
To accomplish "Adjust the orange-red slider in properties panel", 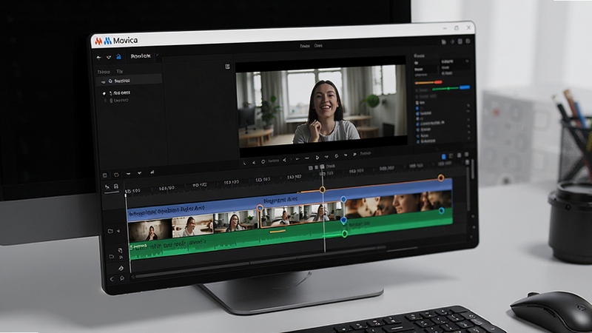I will coord(428,82).
